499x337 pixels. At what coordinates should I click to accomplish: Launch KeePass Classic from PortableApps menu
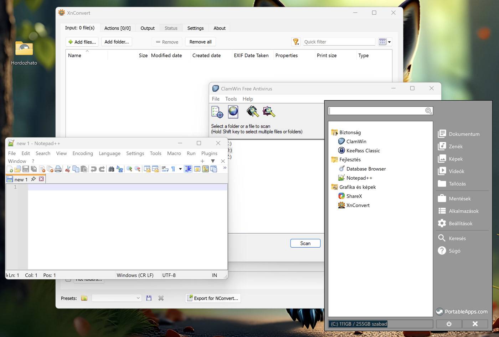click(x=359, y=151)
